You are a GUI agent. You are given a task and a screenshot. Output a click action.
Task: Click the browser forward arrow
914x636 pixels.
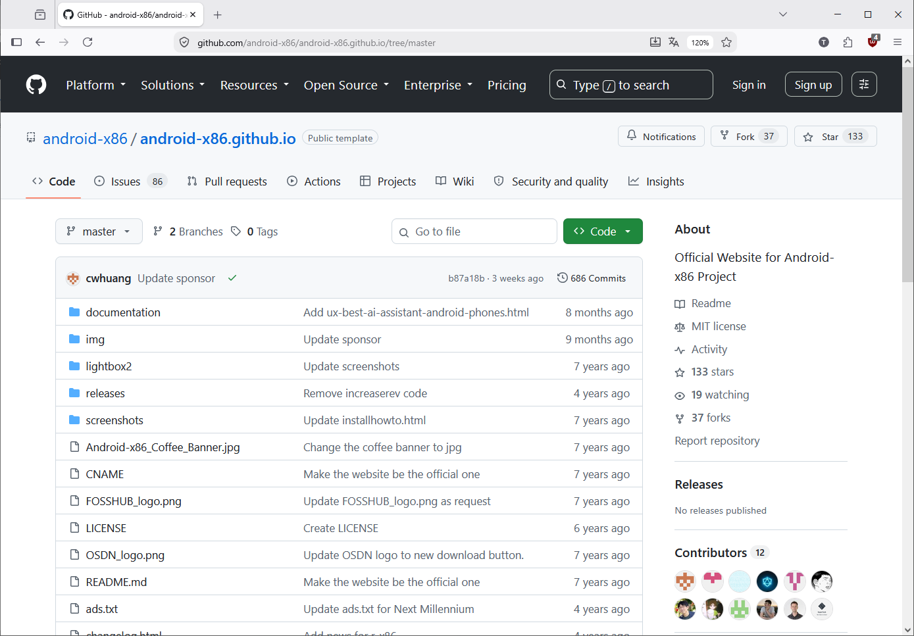tap(64, 42)
